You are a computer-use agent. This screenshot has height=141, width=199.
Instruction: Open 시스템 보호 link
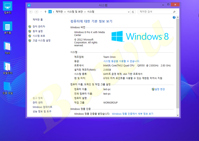pyautogui.click(x=39, y=36)
